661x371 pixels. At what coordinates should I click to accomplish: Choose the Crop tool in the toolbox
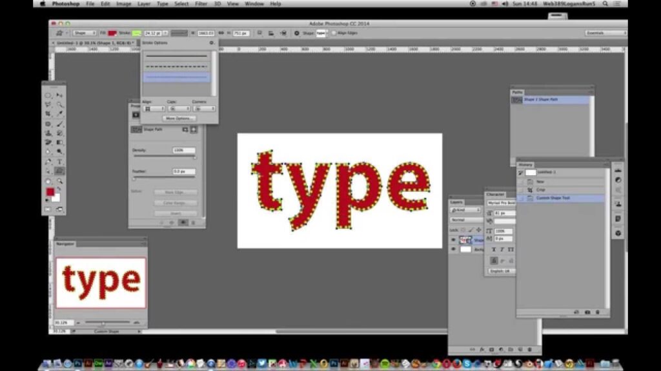pyautogui.click(x=48, y=114)
